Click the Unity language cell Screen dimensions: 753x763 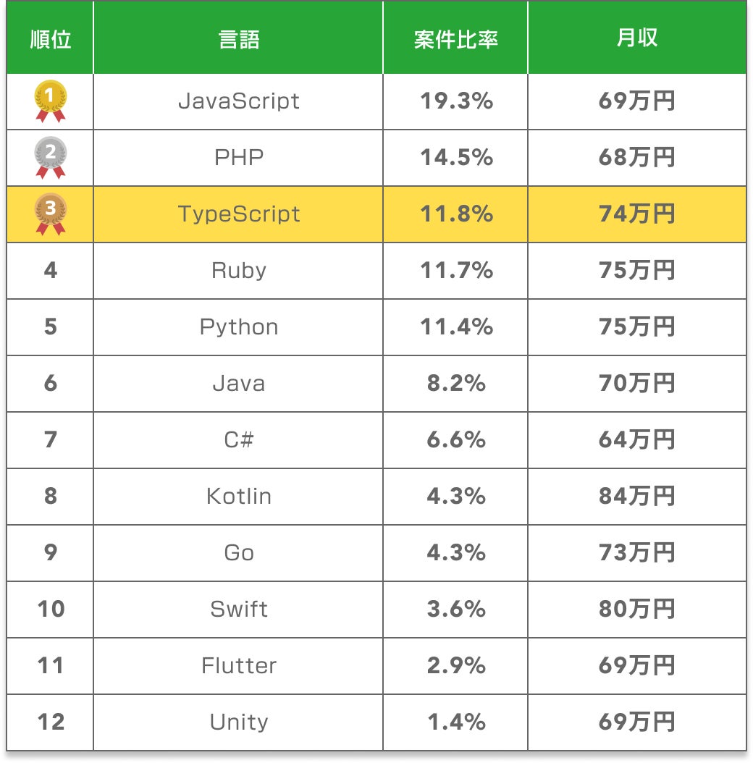click(x=238, y=722)
